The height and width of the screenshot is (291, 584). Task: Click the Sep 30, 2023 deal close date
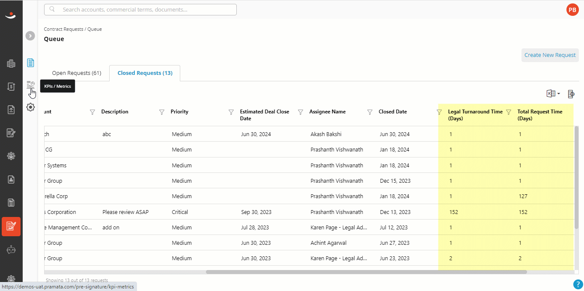[x=256, y=212]
